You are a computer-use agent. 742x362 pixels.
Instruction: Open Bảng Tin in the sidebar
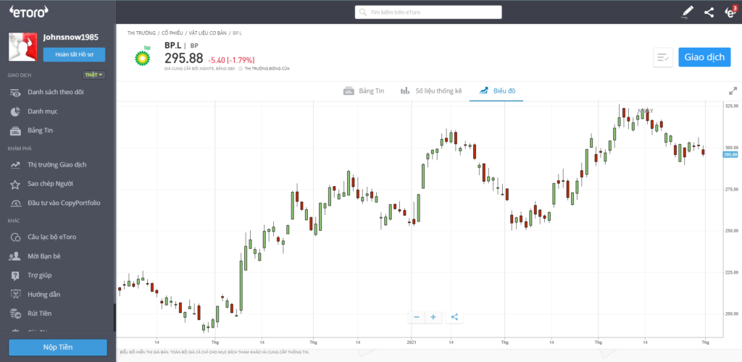click(x=41, y=130)
